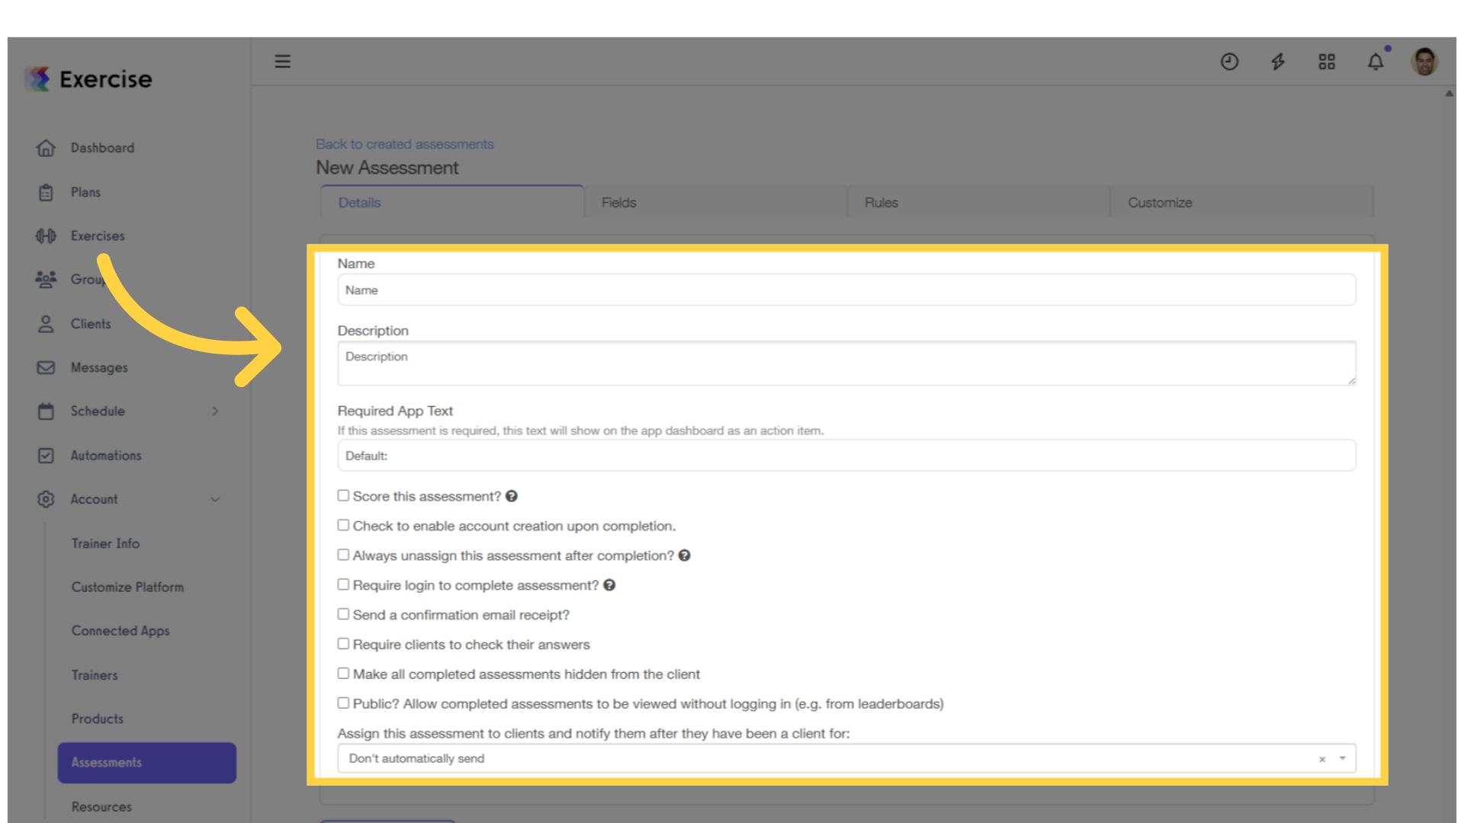Open Automations in the sidebar

(106, 456)
